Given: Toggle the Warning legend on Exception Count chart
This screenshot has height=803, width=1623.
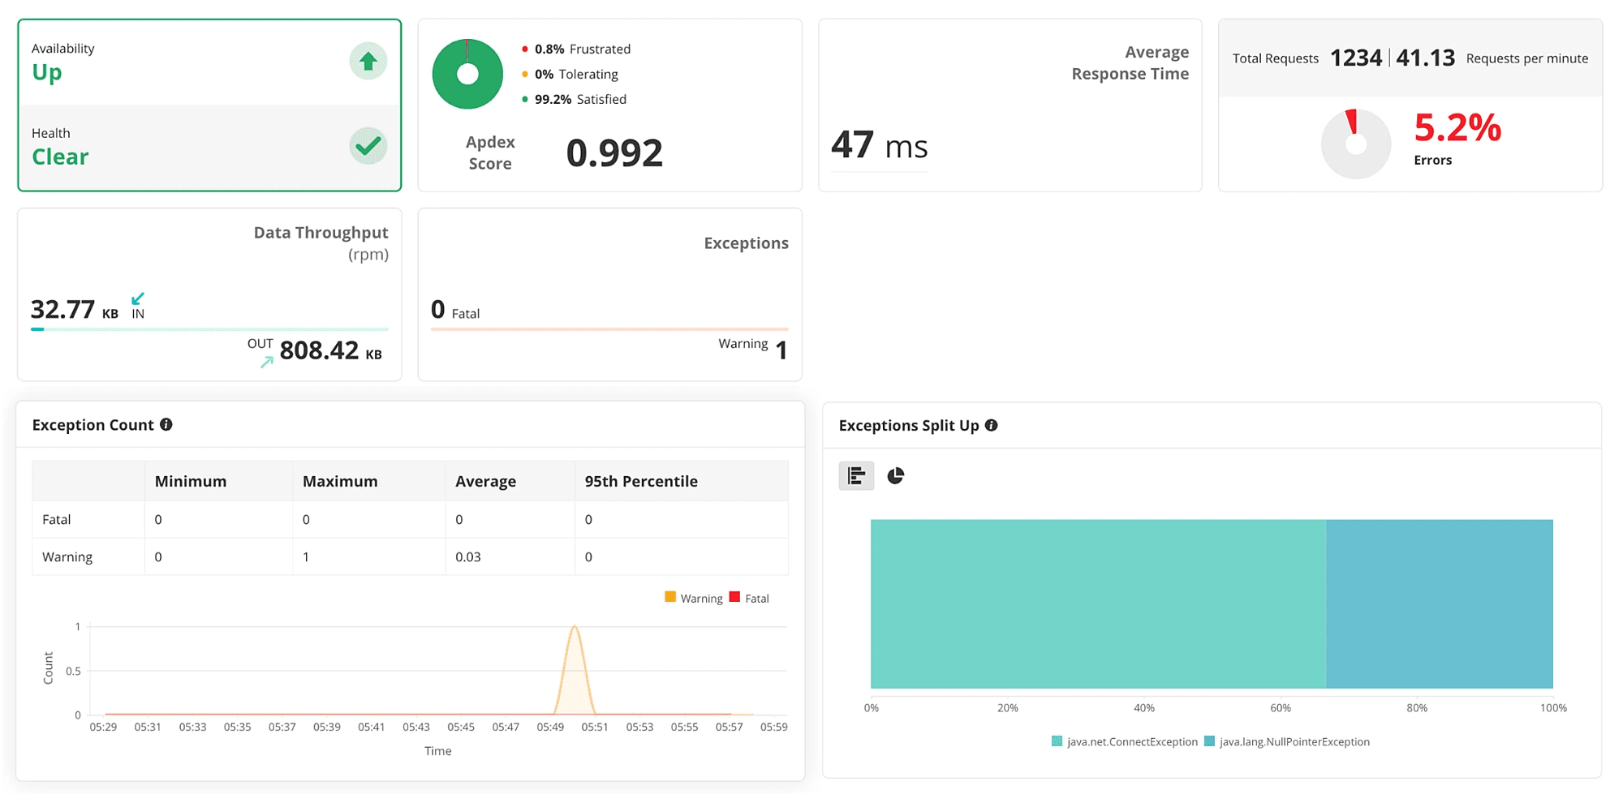Looking at the screenshot, I should click(694, 598).
